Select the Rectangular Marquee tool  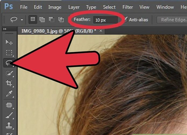9,52
